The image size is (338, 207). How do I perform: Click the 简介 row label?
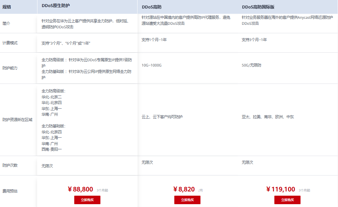[6, 23]
